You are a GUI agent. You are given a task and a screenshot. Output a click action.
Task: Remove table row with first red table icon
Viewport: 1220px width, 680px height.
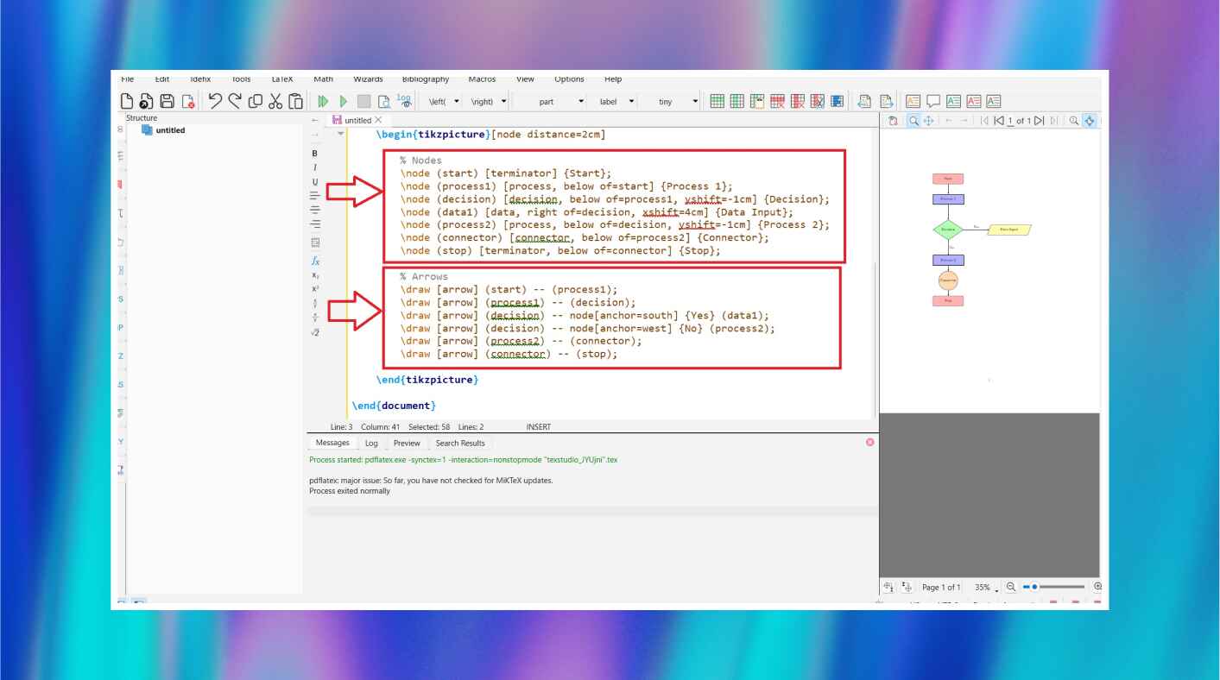(777, 101)
